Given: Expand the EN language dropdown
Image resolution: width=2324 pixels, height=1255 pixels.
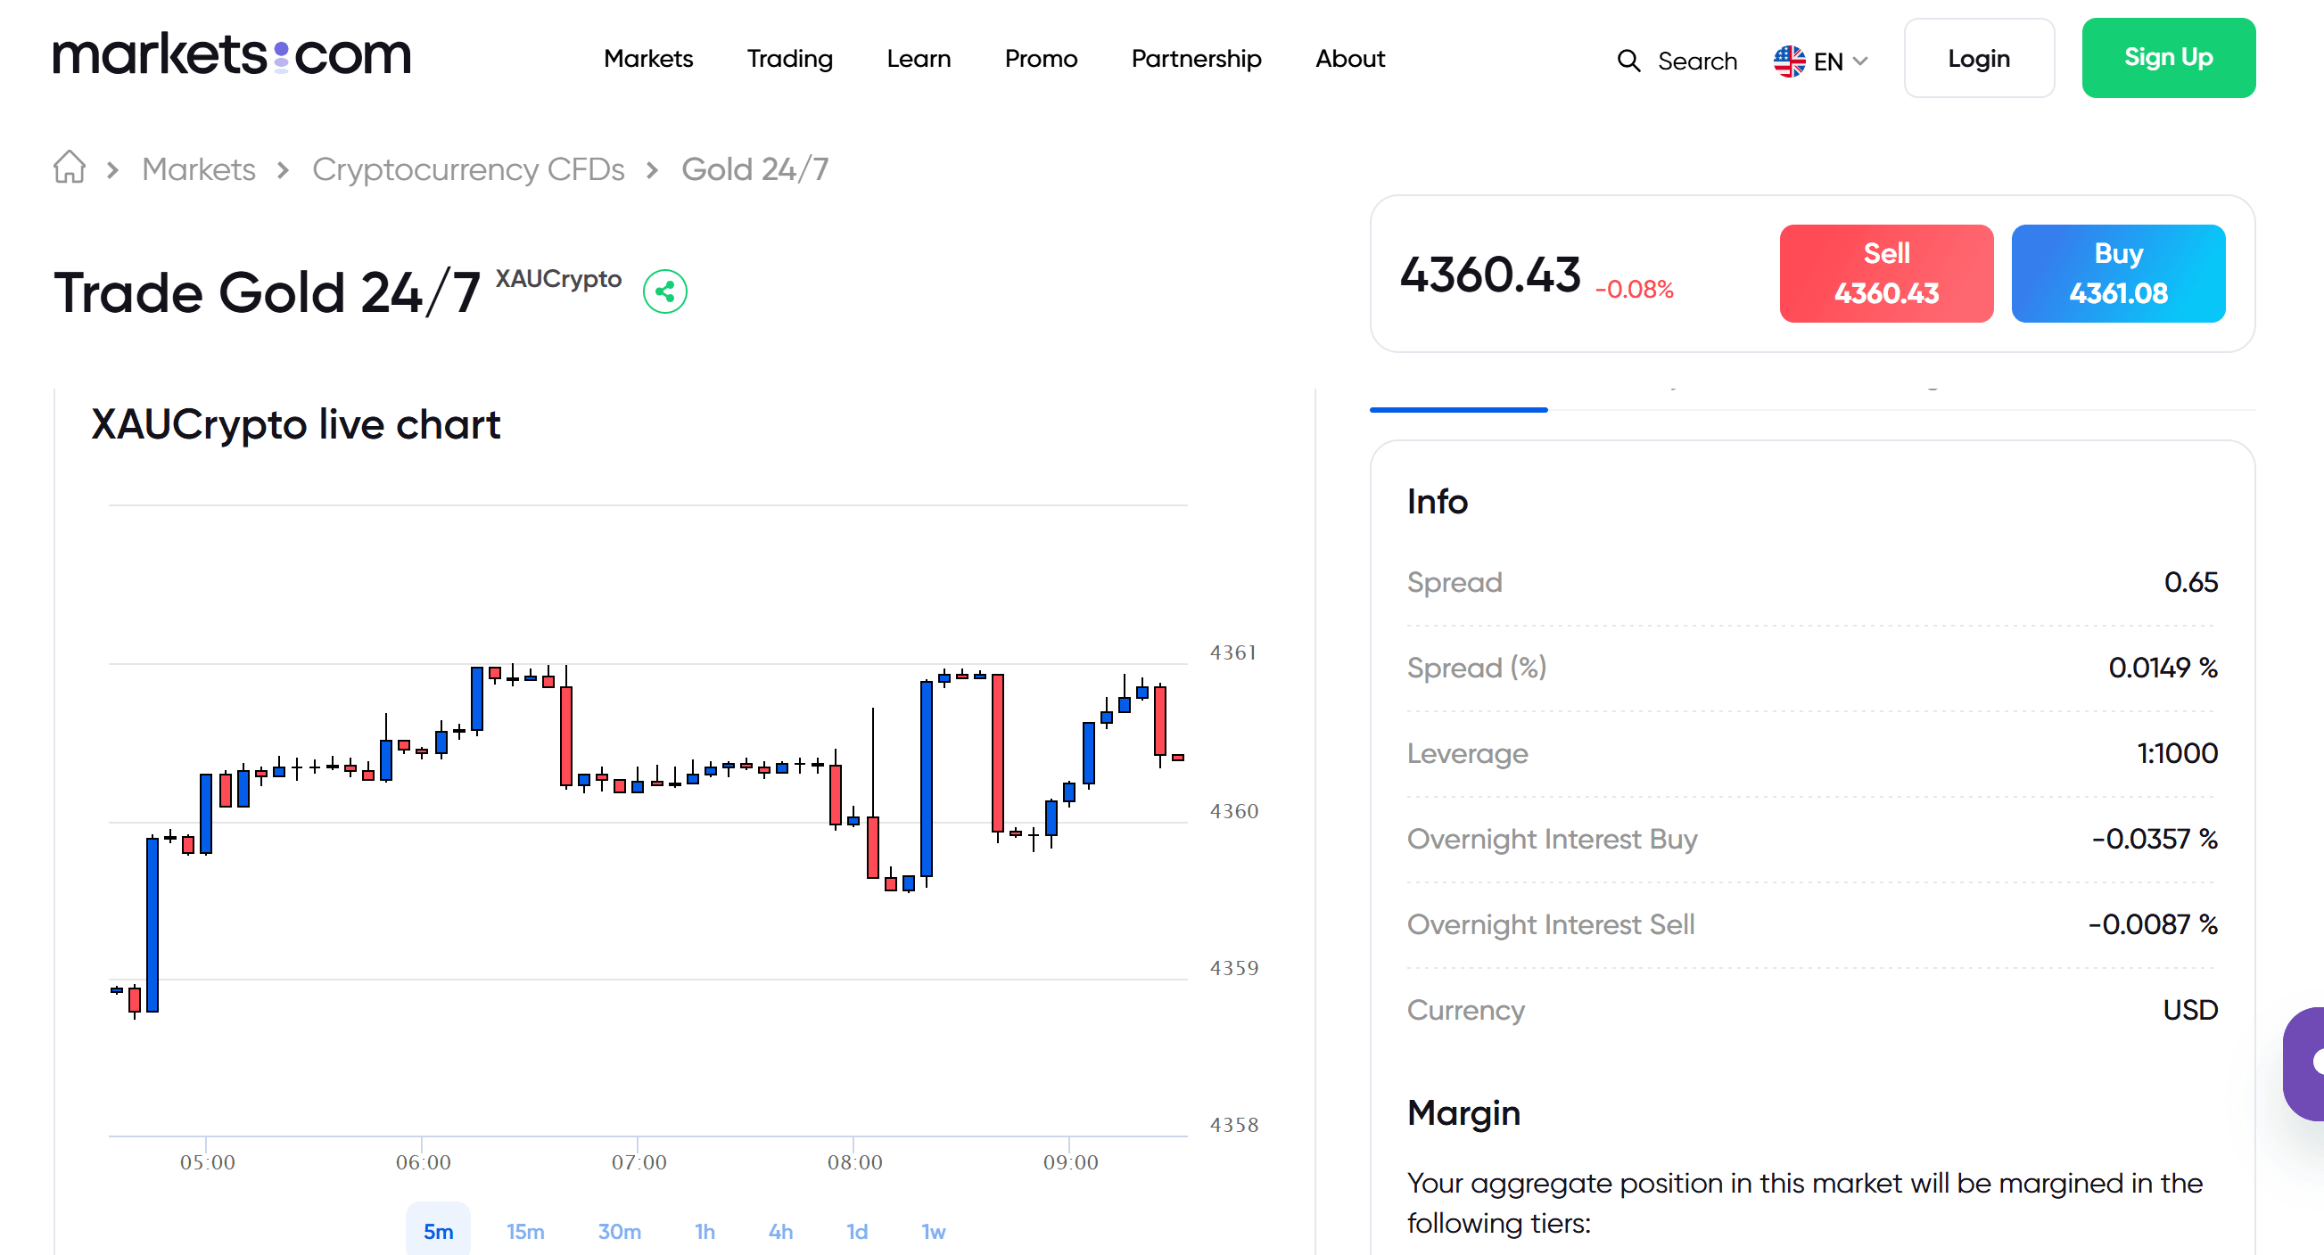Looking at the screenshot, I should tap(1821, 61).
